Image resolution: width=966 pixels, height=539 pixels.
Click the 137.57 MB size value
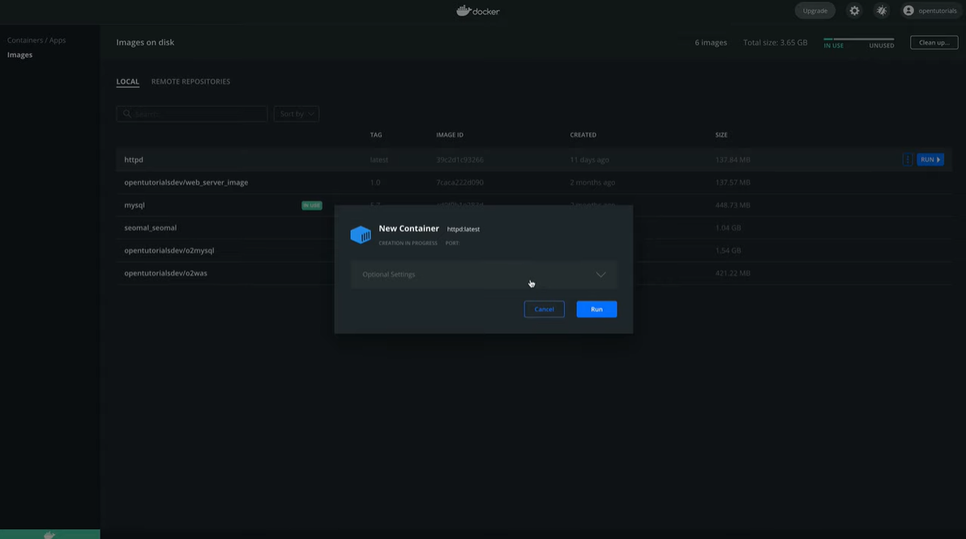733,182
